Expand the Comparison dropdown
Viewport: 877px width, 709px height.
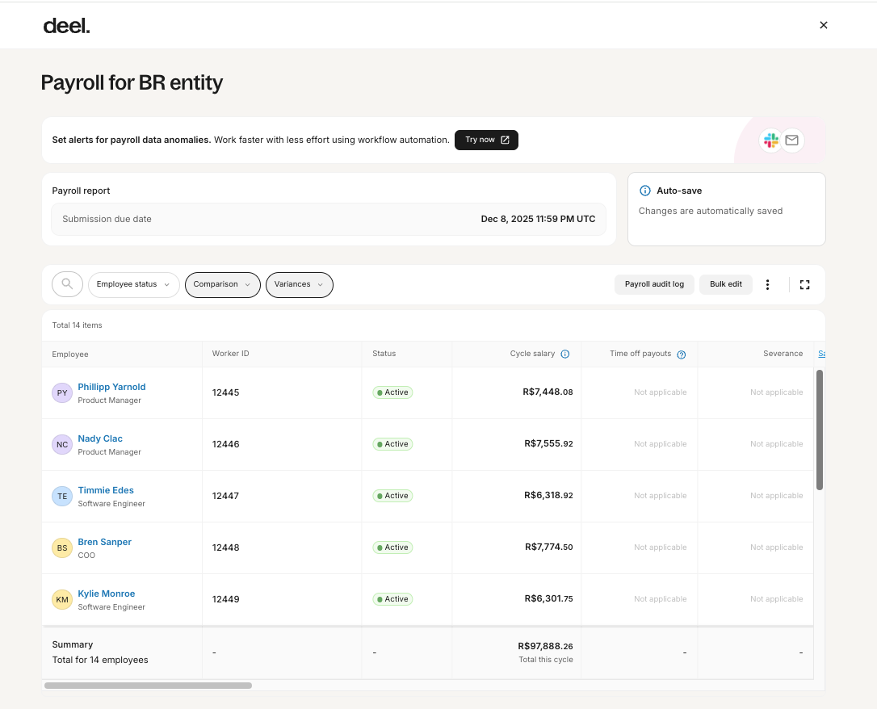[223, 284]
